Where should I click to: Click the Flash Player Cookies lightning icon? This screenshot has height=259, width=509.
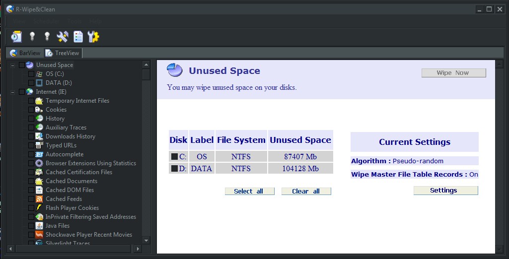tap(39, 208)
